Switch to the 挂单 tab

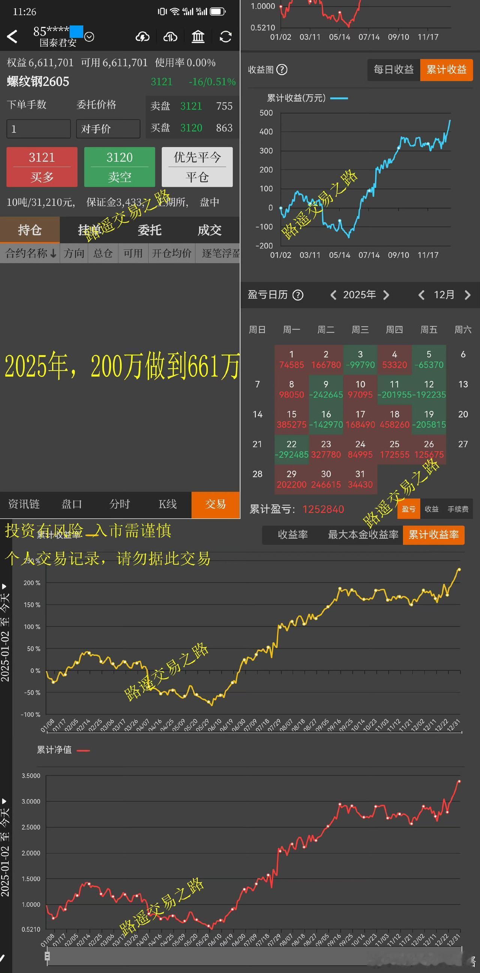90,229
